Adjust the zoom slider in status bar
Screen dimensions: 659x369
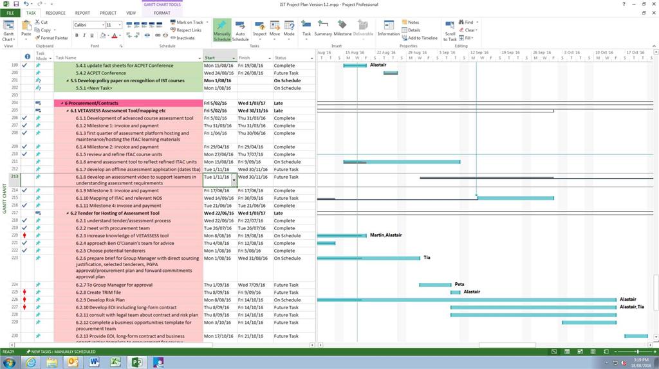(638, 352)
